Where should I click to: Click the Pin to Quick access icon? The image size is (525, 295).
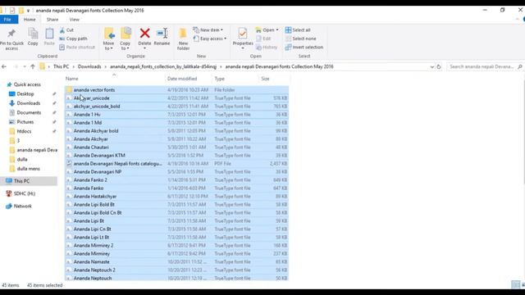click(x=11, y=34)
